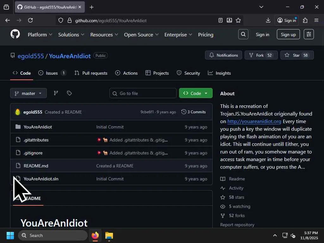Open the Security tab
This screenshot has height=243, width=324.
(188, 73)
